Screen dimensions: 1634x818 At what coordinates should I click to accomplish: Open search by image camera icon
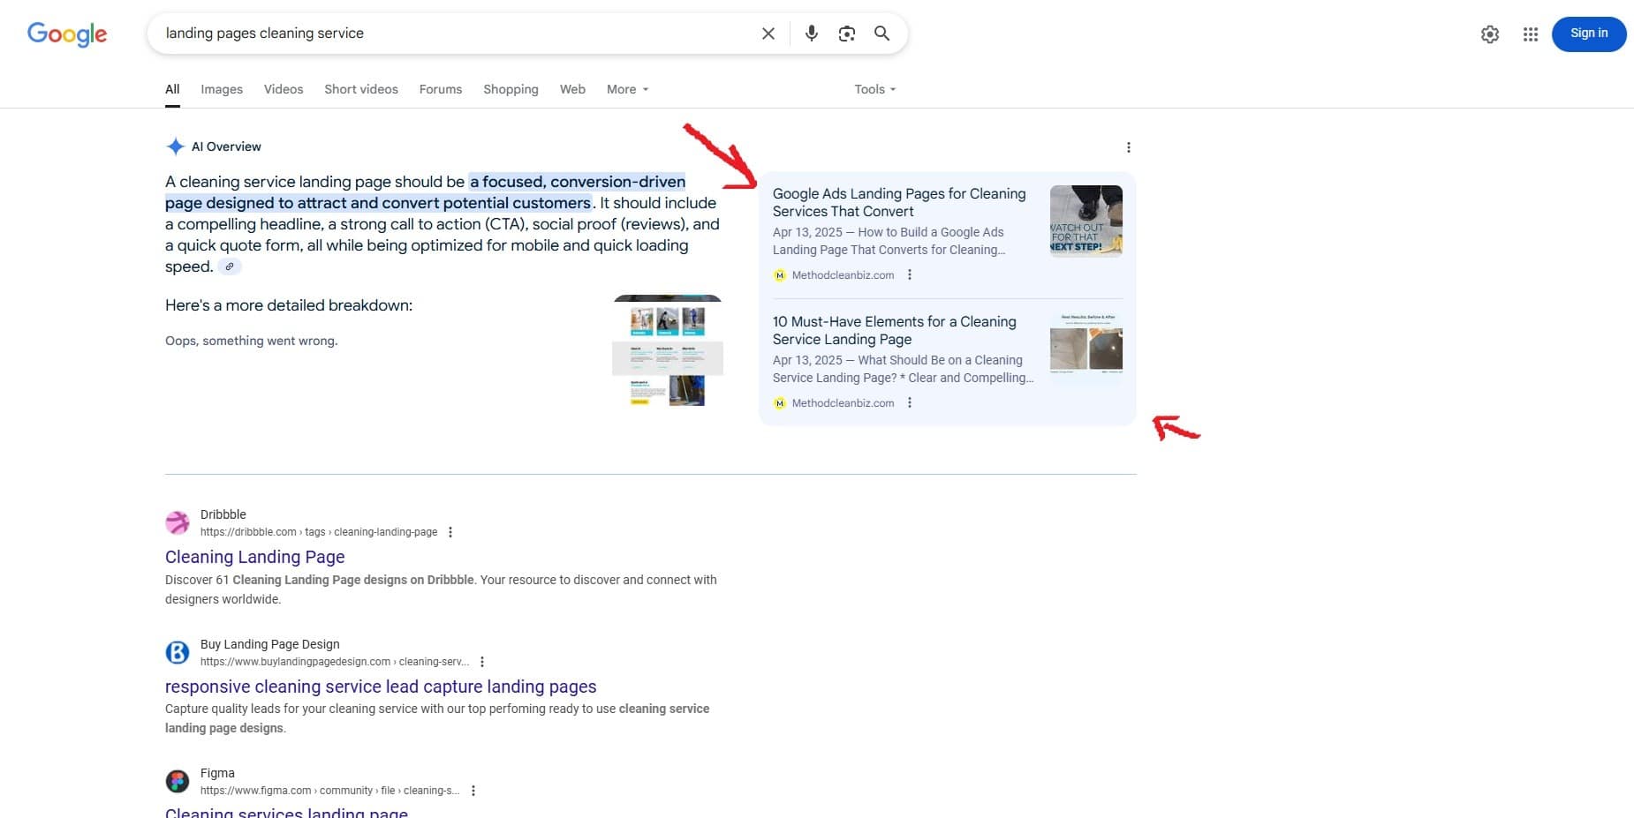846,34
